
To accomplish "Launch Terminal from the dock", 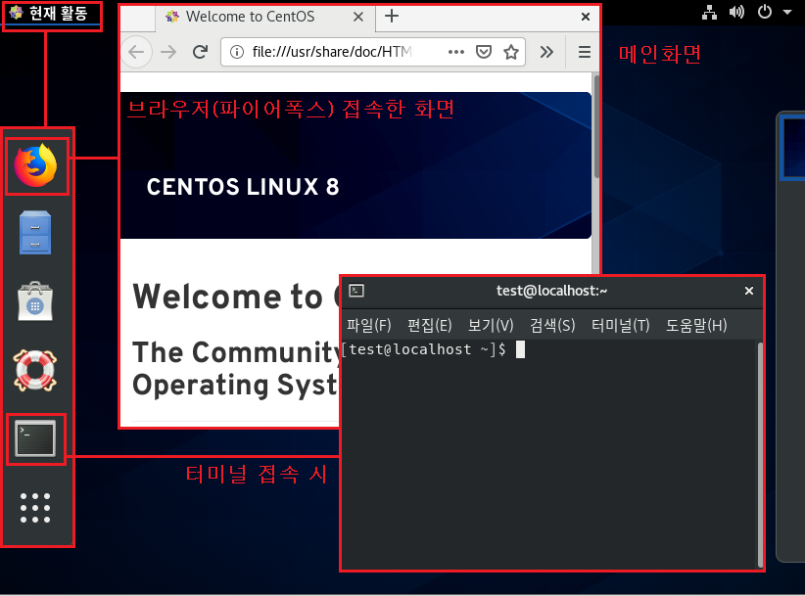I will click(x=35, y=438).
